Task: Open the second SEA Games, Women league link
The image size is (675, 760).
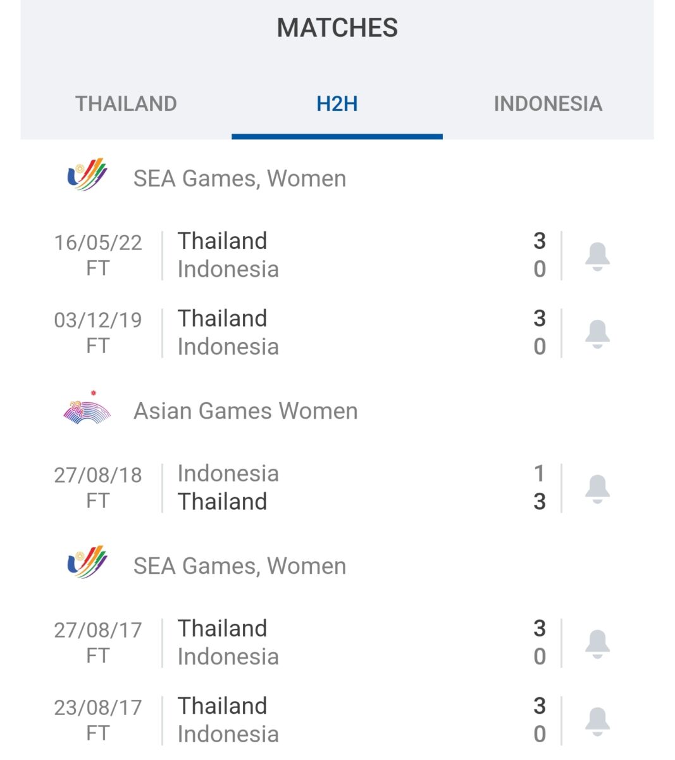Action: coord(239,566)
